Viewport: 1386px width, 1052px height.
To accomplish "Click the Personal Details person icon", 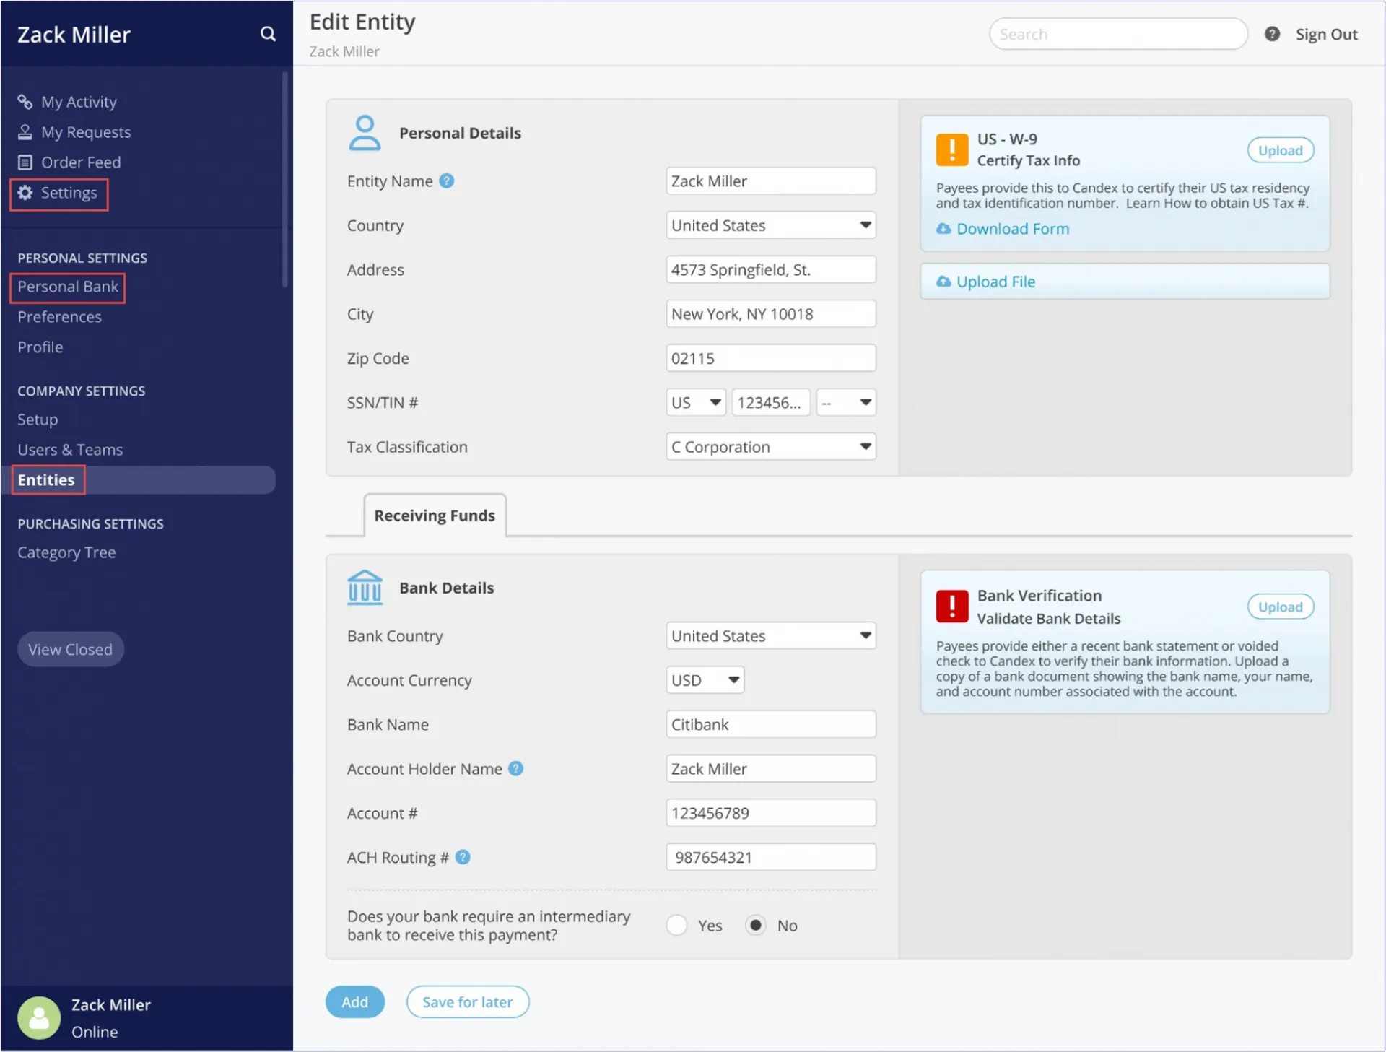I will 365,133.
